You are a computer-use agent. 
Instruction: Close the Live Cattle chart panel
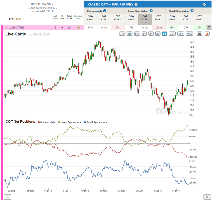207,34
